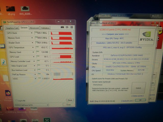The height and width of the screenshot is (122, 163).
Task: Click the 3010 MHz CPU speed field
Action: pos(110,70)
